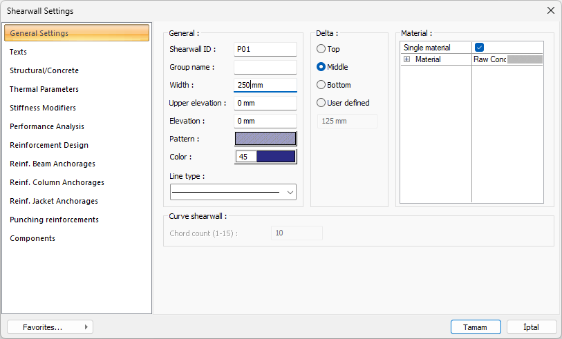Click the Group name text field
Viewport: 562px width, 339px height.
pos(265,67)
